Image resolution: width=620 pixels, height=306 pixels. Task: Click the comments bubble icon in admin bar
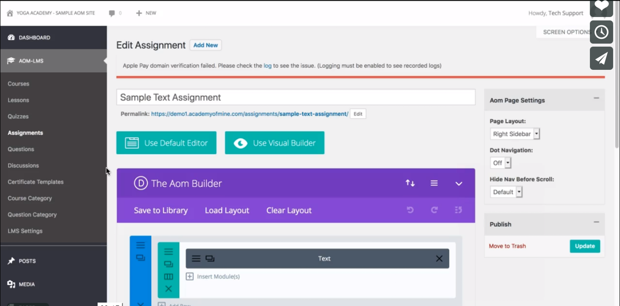(x=112, y=13)
